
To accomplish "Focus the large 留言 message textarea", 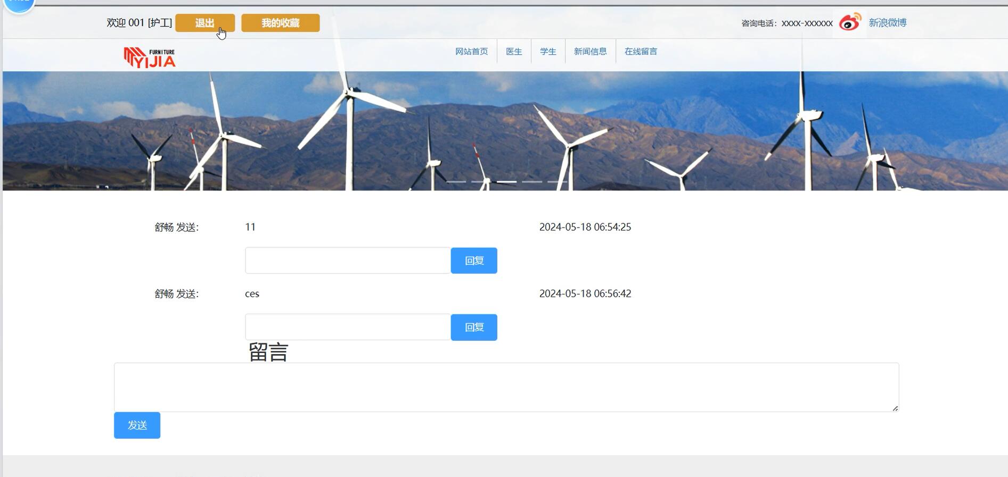I will click(506, 387).
